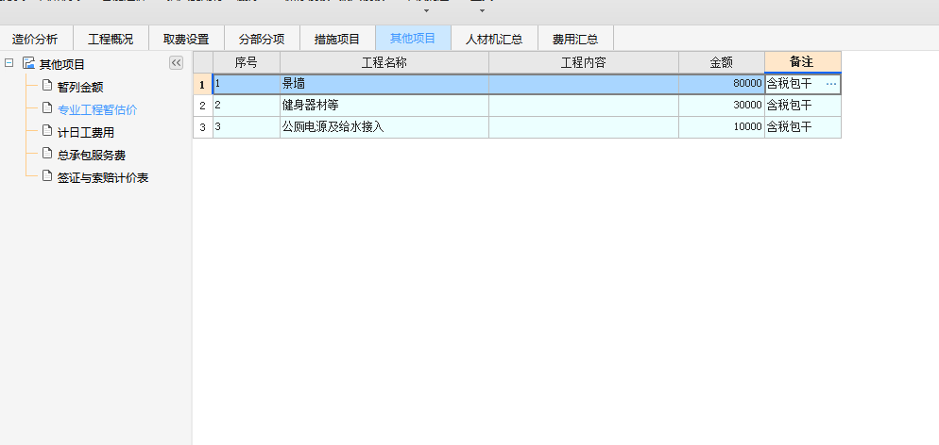This screenshot has height=445, width=939.
Task: Click the 30000 amount cell
Action: (x=722, y=106)
